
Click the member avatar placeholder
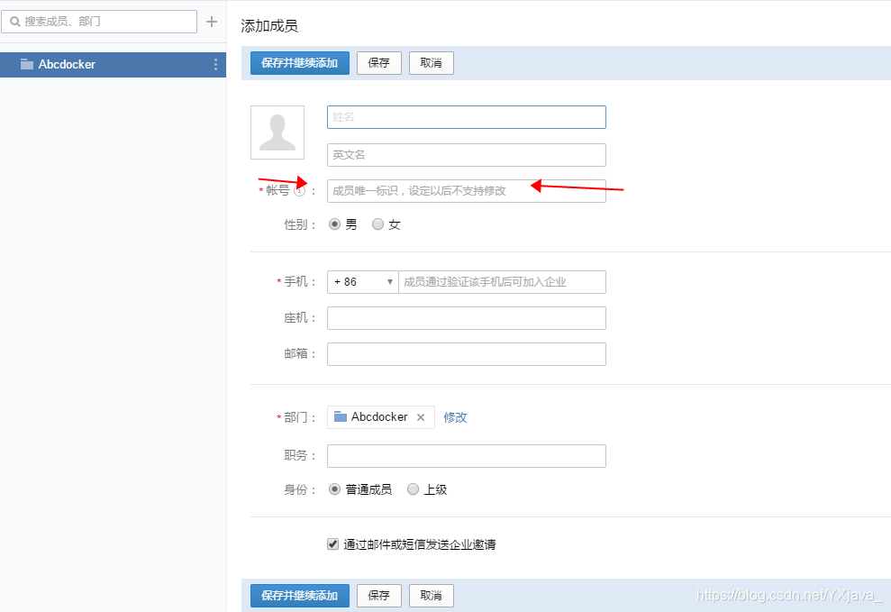(277, 132)
